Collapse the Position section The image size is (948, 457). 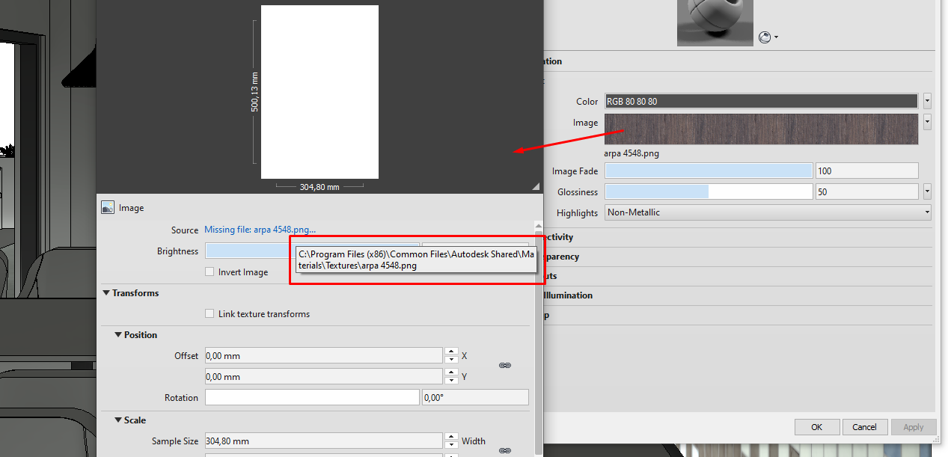click(x=117, y=335)
